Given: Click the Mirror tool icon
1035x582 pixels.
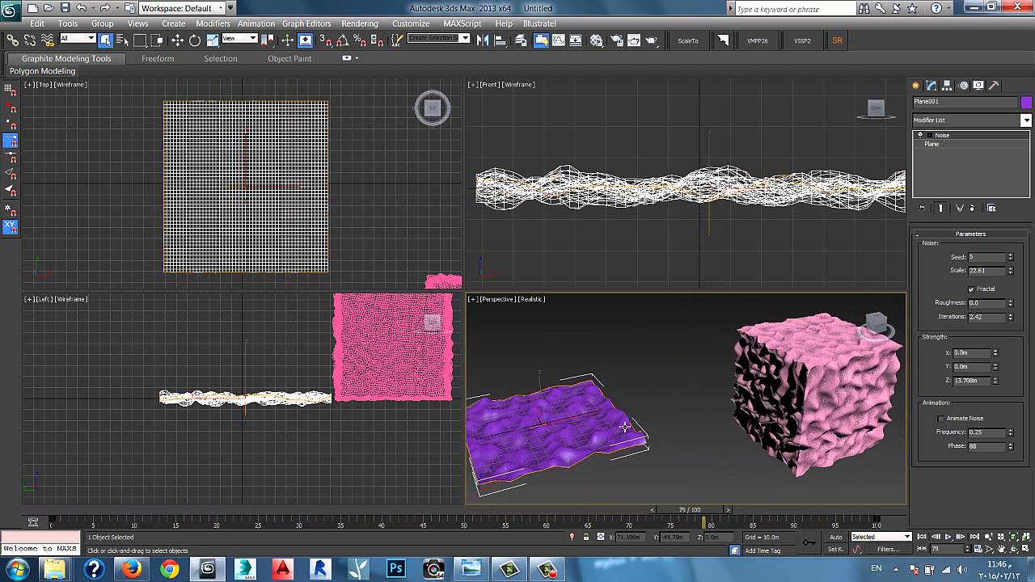Looking at the screenshot, I should 484,40.
